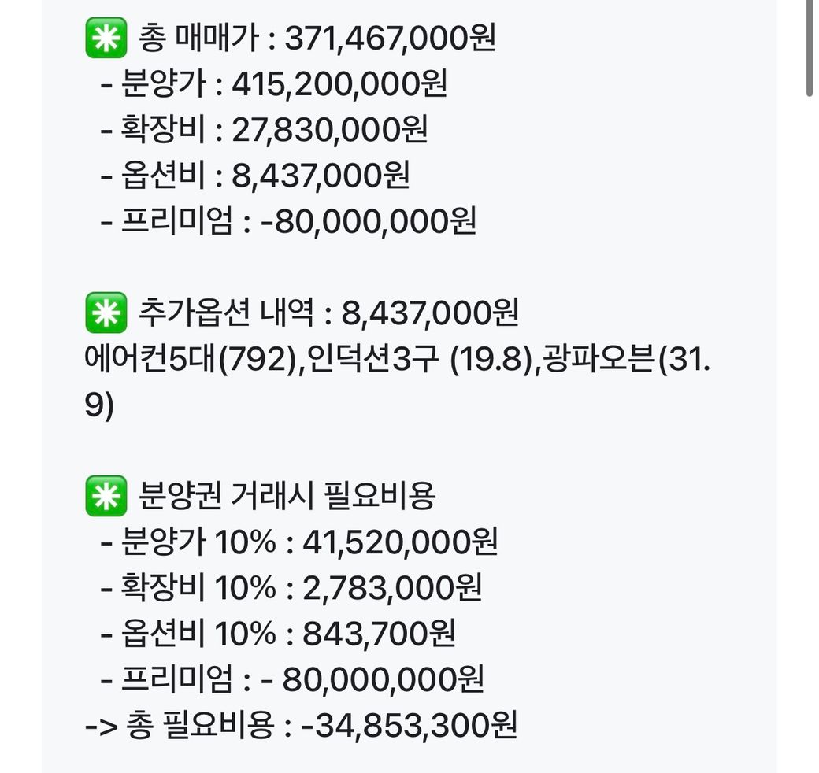The width and height of the screenshot is (819, 773).
Task: Click the green asterisk icon beside 추가옵션 내역
Action: (x=106, y=315)
